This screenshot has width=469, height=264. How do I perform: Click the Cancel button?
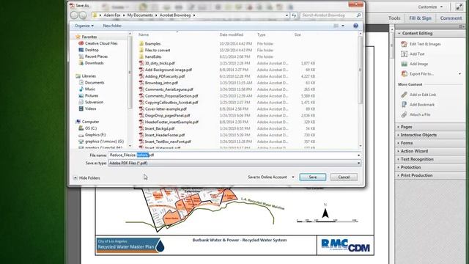point(344,177)
